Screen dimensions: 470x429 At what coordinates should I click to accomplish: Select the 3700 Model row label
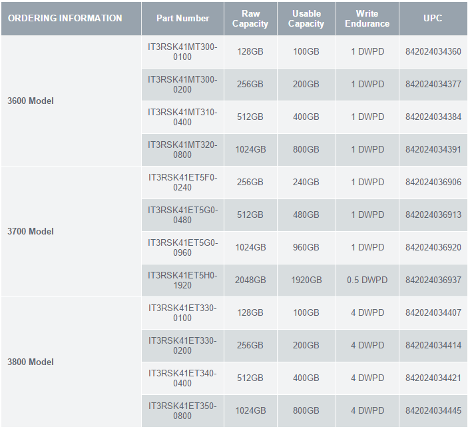tap(31, 231)
